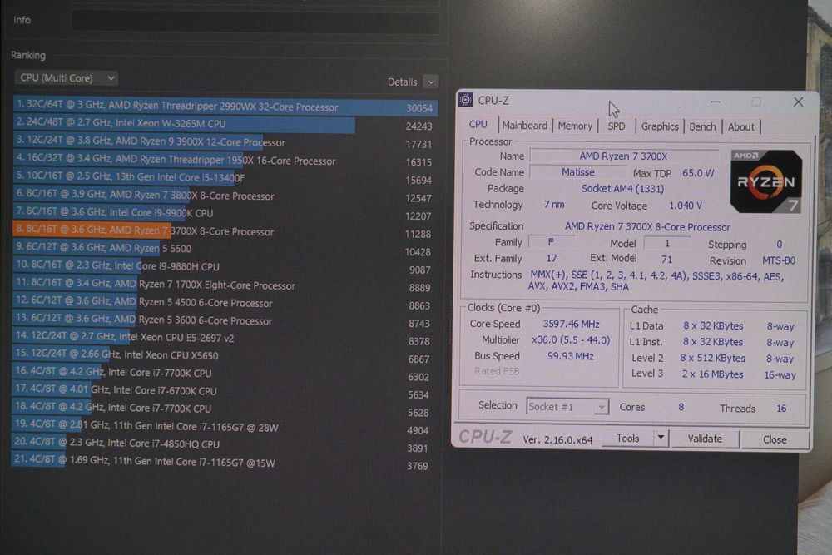Select Threadripper 2990WX ranking row
Viewport: 832px width, 555px height.
click(225, 107)
